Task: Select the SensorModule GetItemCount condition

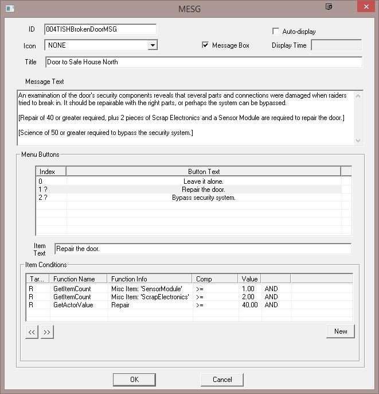Action: click(x=149, y=288)
